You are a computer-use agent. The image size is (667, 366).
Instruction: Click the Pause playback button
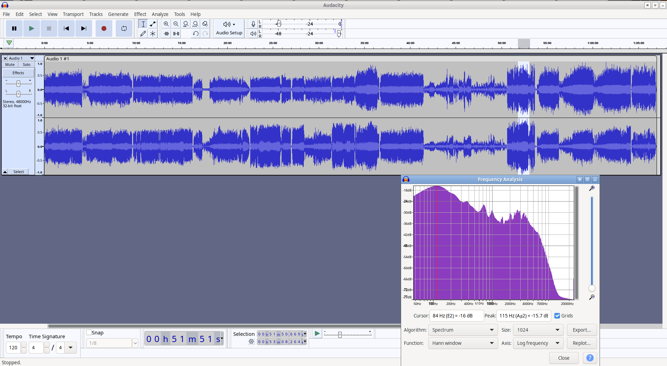point(14,28)
